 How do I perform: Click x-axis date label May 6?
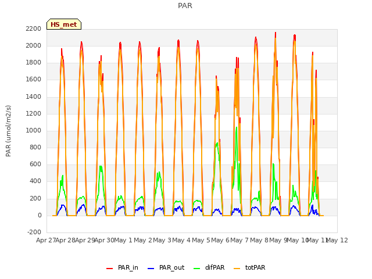(220, 240)
